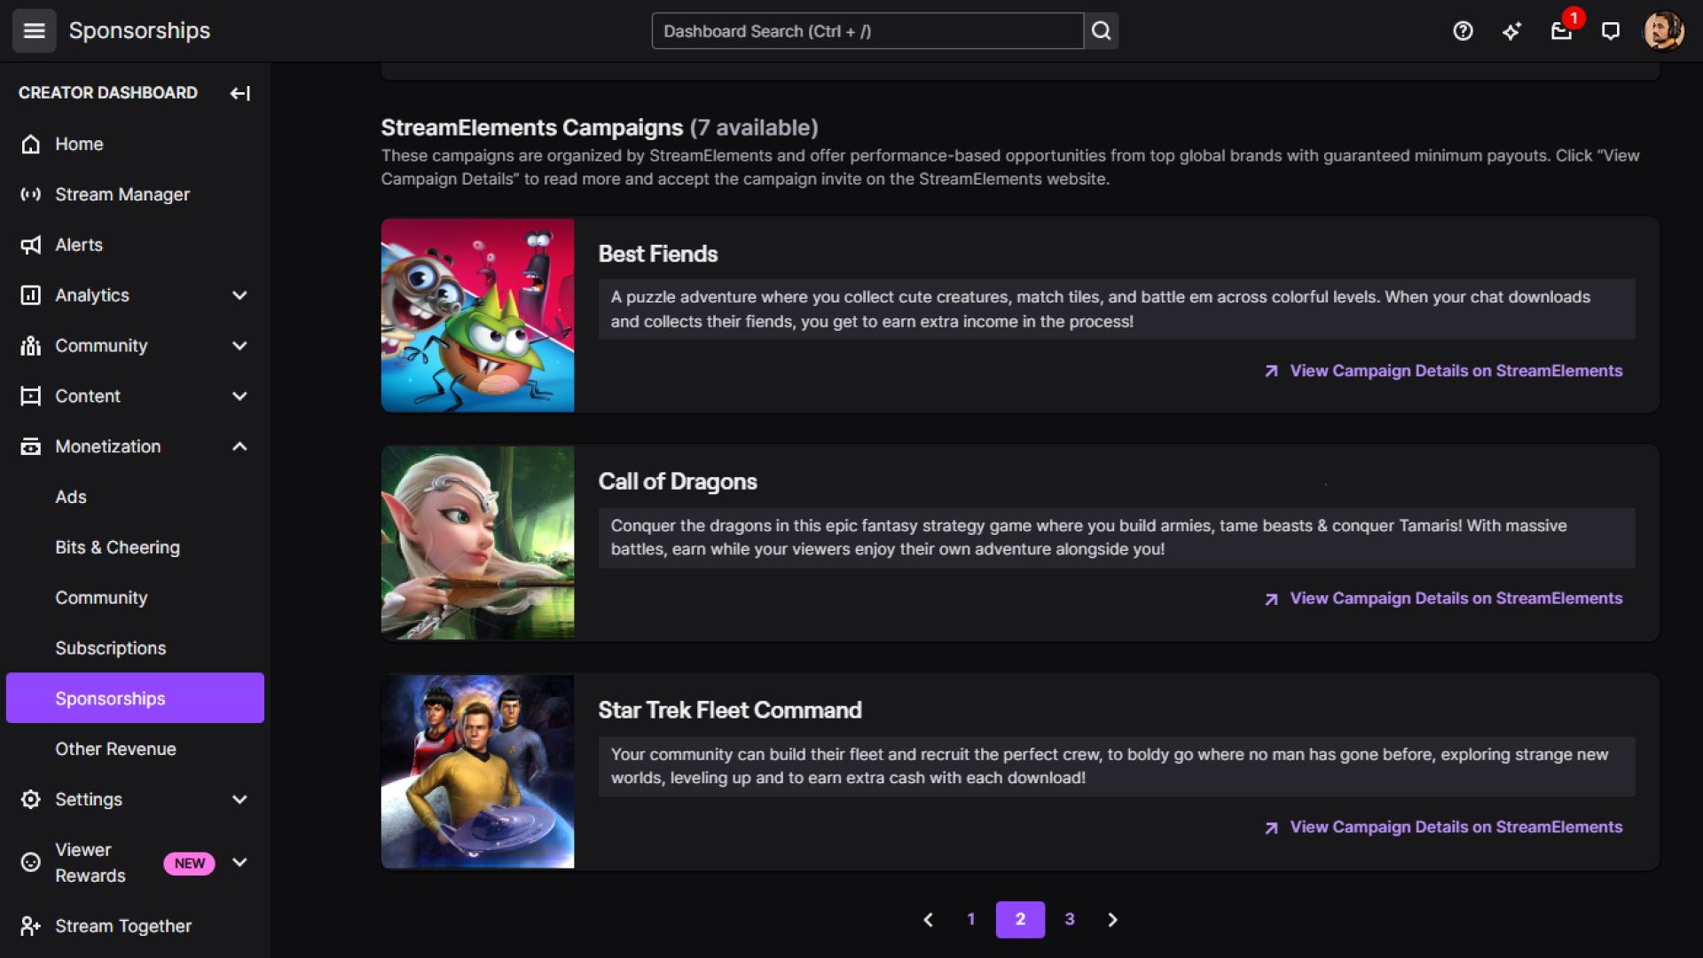Image resolution: width=1703 pixels, height=958 pixels.
Task: Click the Stream Manager broadcast icon
Action: pyautogui.click(x=31, y=194)
